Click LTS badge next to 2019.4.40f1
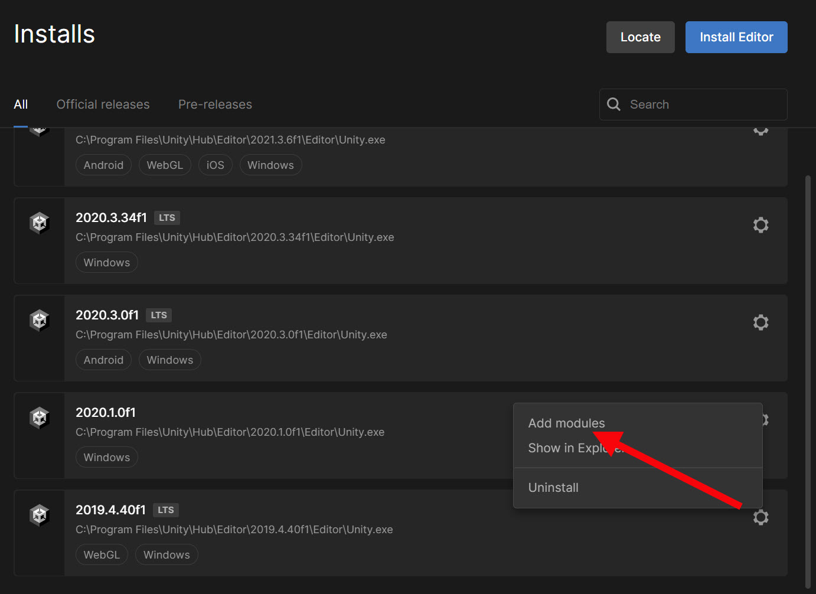Viewport: 816px width, 594px height. point(166,510)
